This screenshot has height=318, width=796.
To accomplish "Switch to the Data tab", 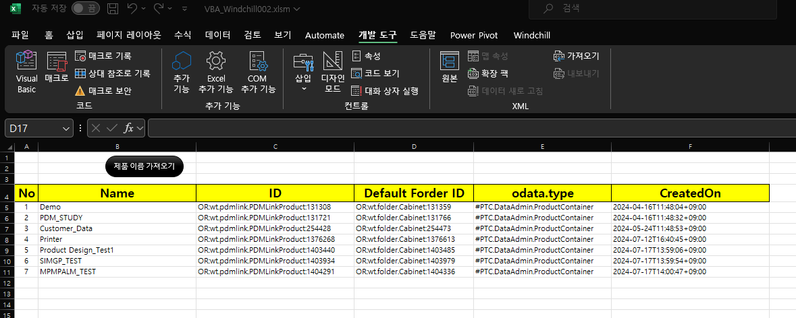I will tap(218, 36).
